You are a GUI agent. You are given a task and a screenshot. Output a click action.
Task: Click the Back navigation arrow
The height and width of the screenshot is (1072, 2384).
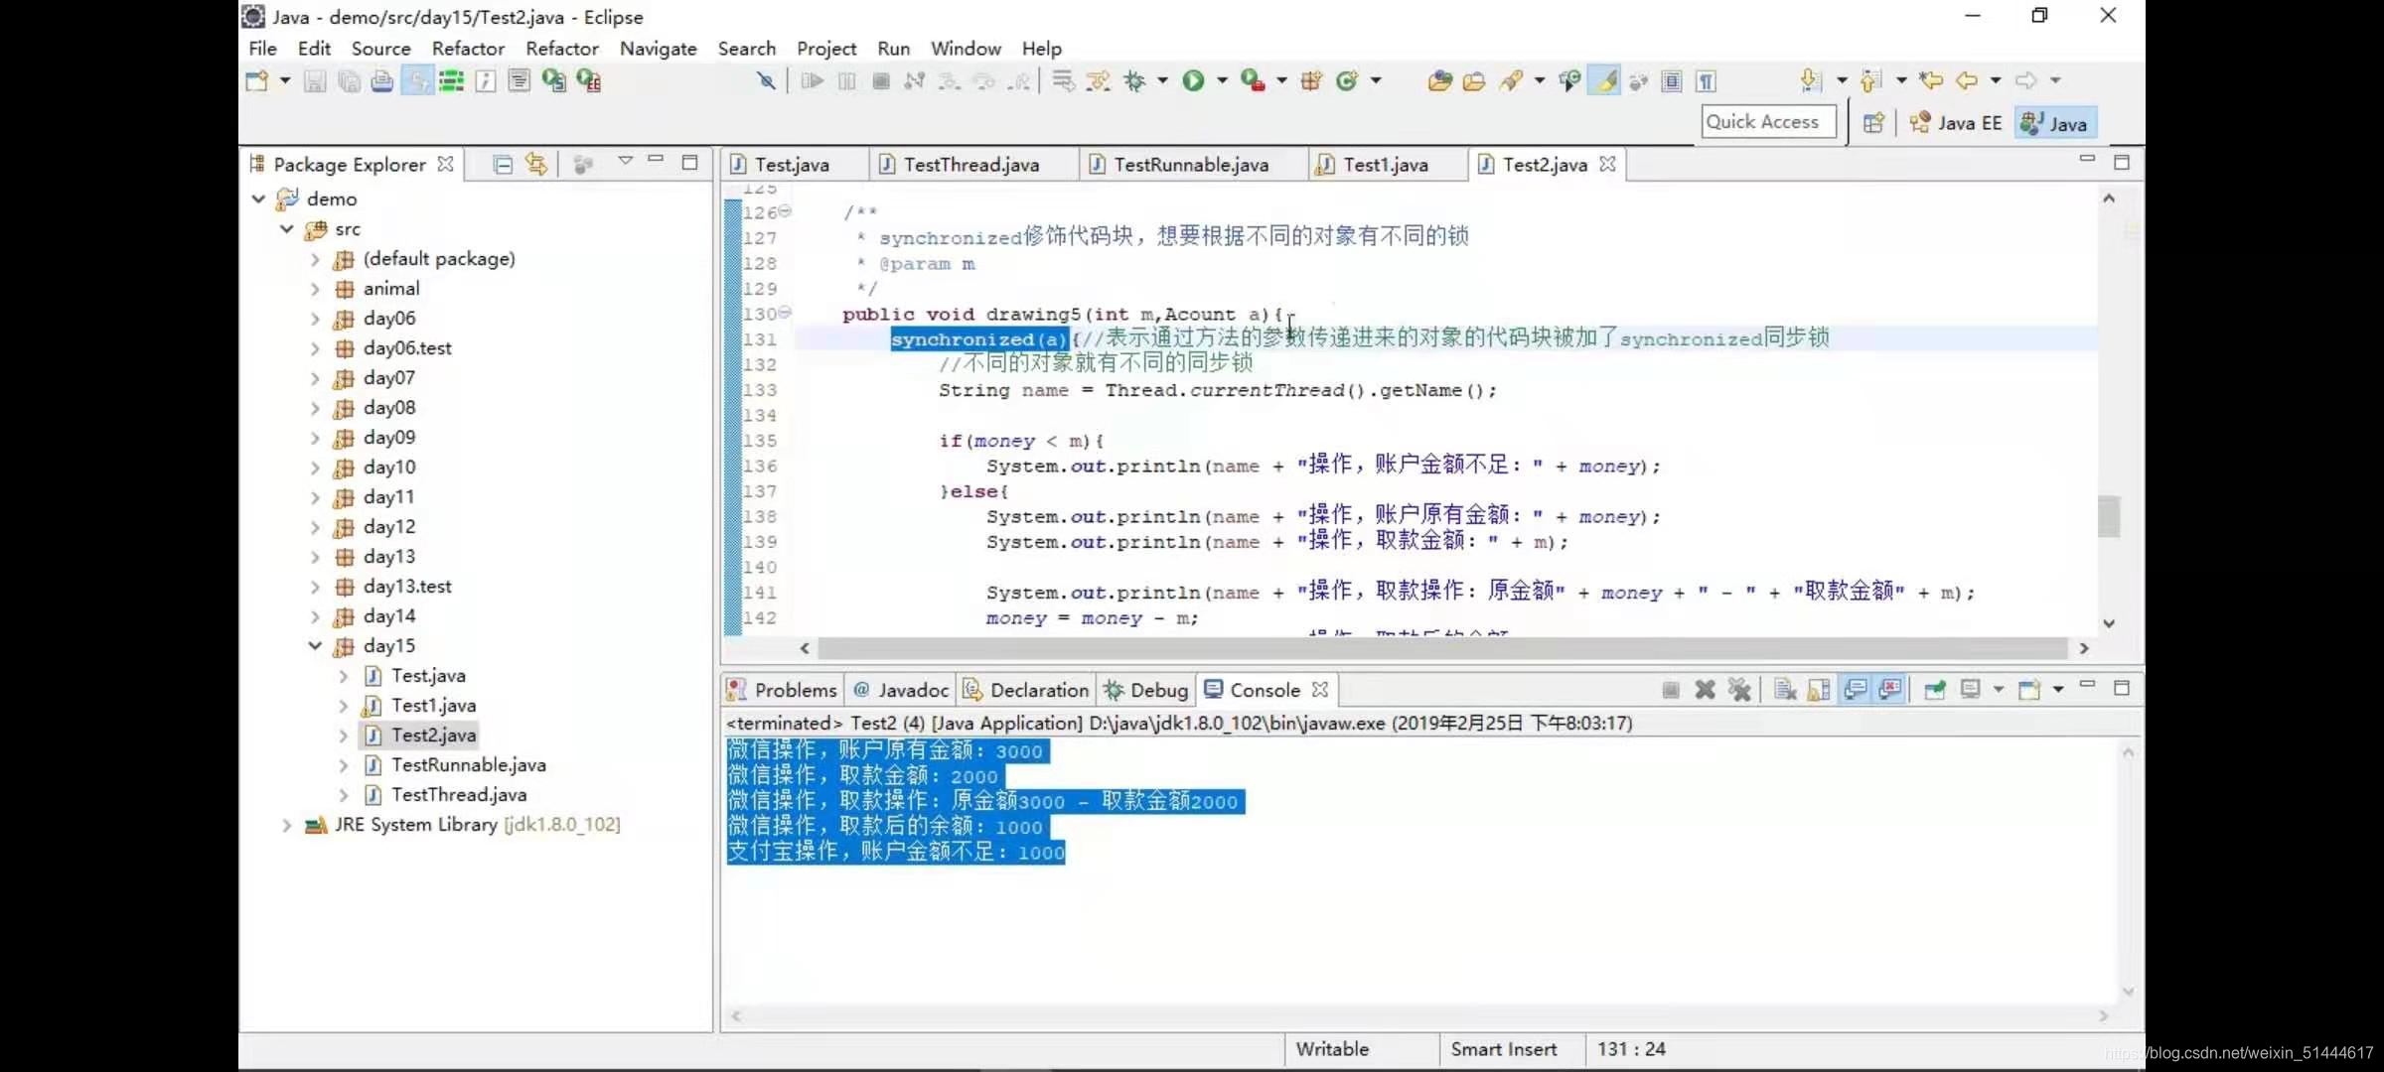coord(1965,81)
